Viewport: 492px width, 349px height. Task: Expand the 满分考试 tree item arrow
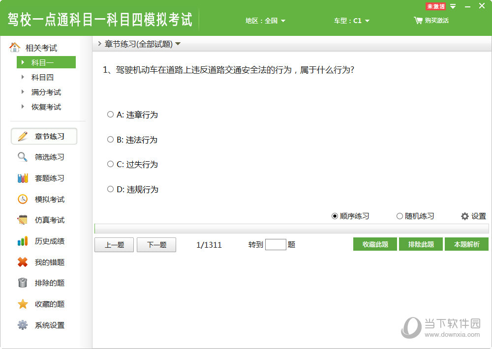point(23,91)
